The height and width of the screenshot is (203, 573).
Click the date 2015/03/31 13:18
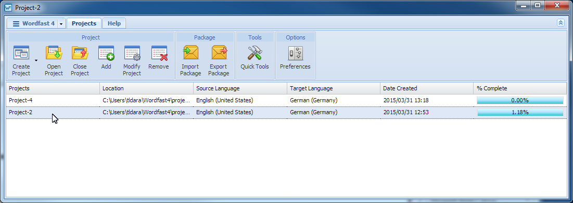click(406, 100)
